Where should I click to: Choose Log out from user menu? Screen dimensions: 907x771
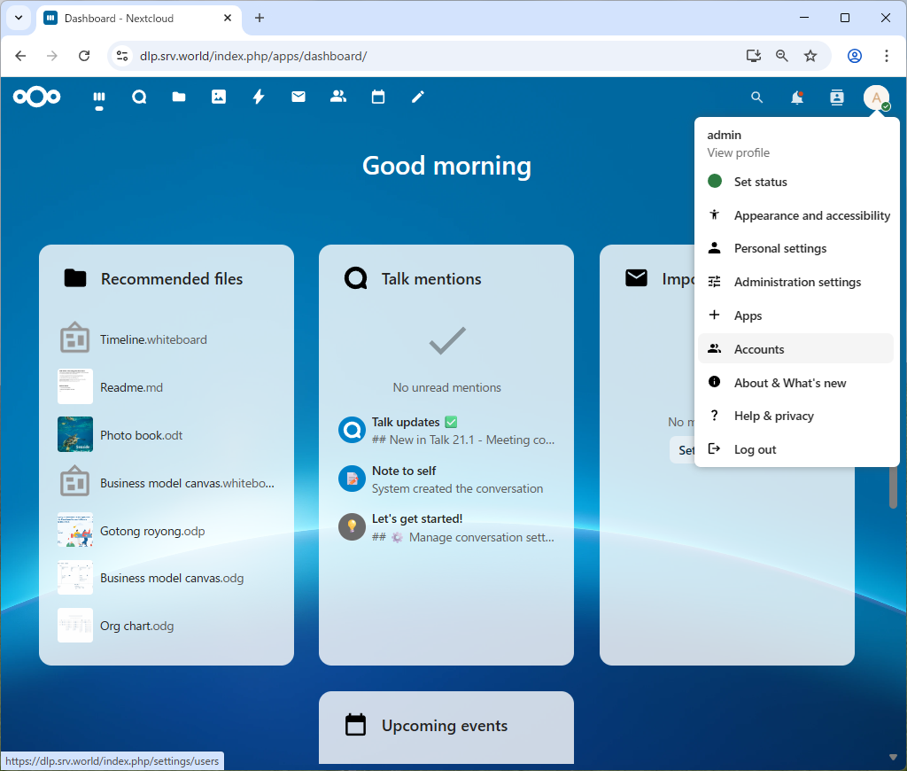click(x=755, y=449)
